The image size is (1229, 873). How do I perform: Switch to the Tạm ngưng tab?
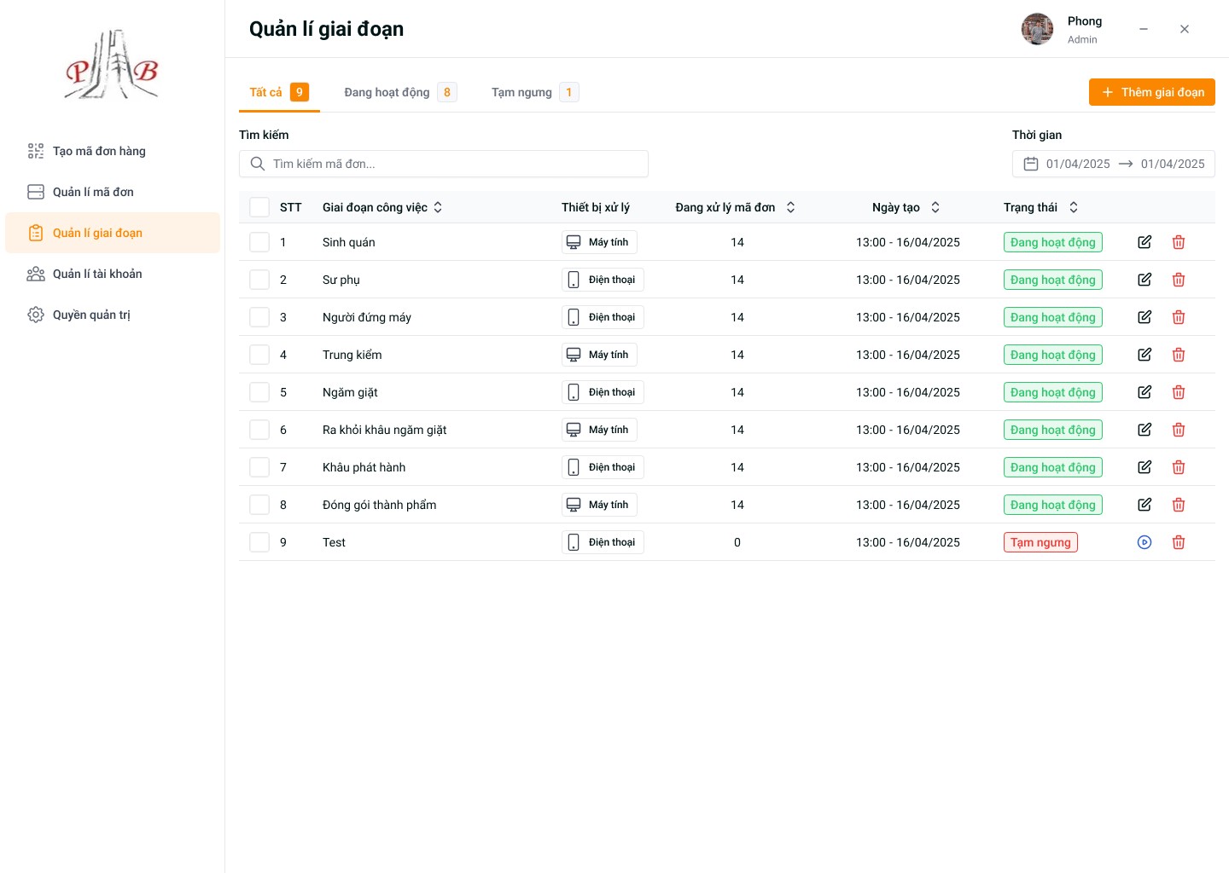tap(534, 92)
